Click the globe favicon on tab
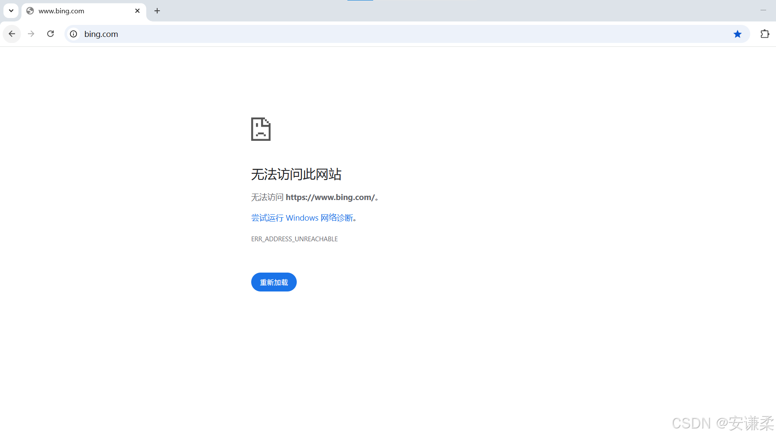Viewport: 776px width, 437px height. point(30,11)
